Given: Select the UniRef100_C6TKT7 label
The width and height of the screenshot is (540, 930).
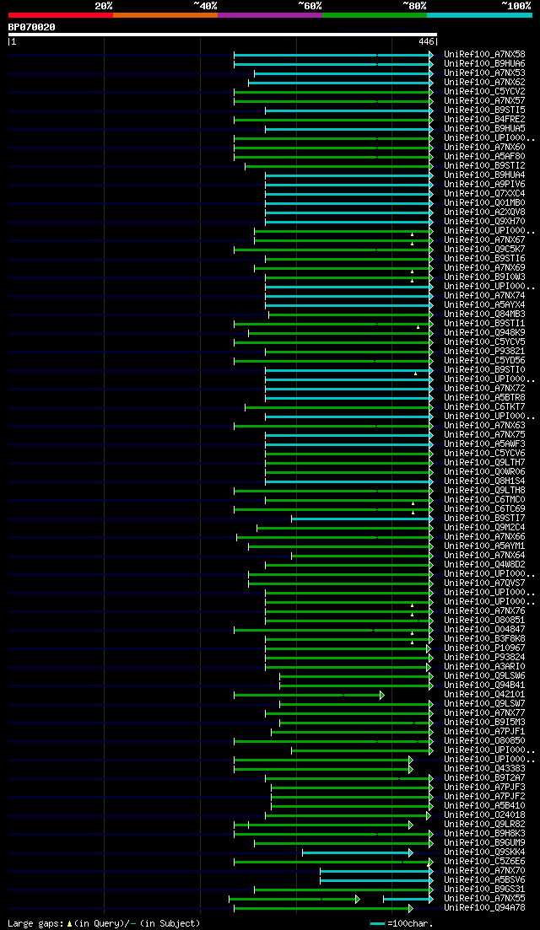Looking at the screenshot, I should tap(484, 407).
